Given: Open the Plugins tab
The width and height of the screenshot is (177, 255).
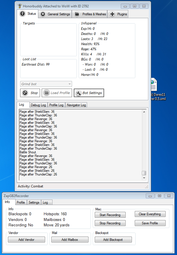Looking at the screenshot, I should click(x=118, y=14).
